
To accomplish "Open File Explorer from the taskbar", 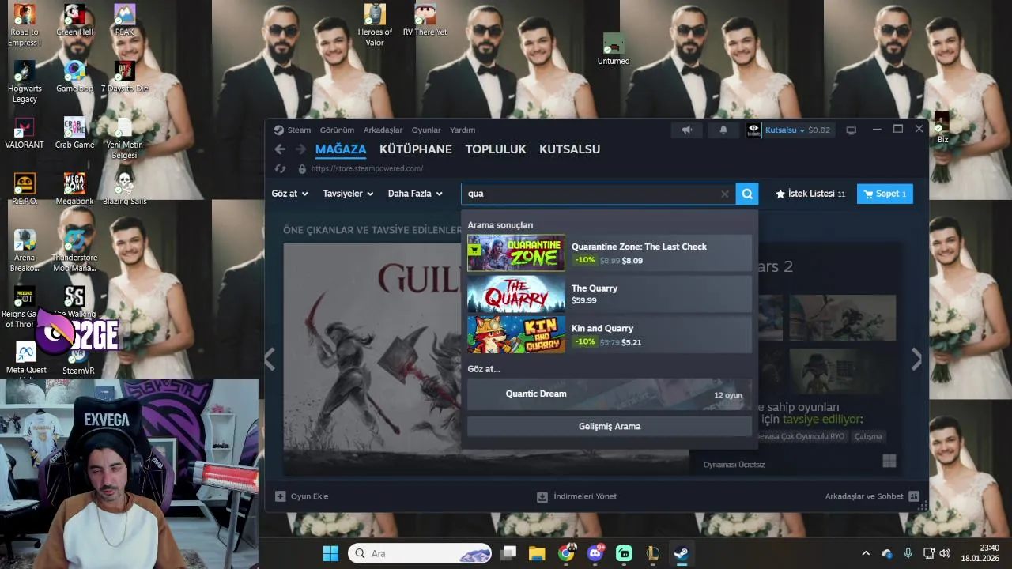I will coord(537,553).
